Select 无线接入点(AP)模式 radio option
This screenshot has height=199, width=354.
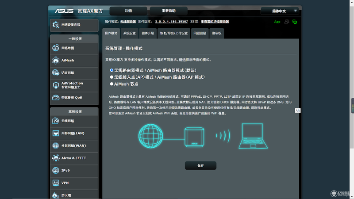coord(112,77)
